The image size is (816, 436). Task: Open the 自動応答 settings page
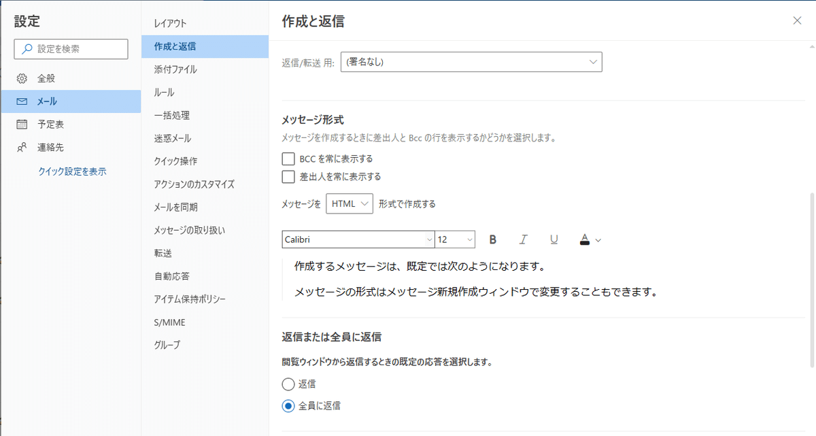205,276
